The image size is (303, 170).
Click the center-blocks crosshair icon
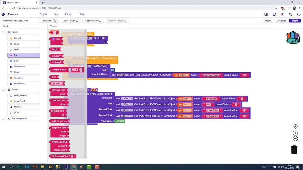tap(295, 126)
